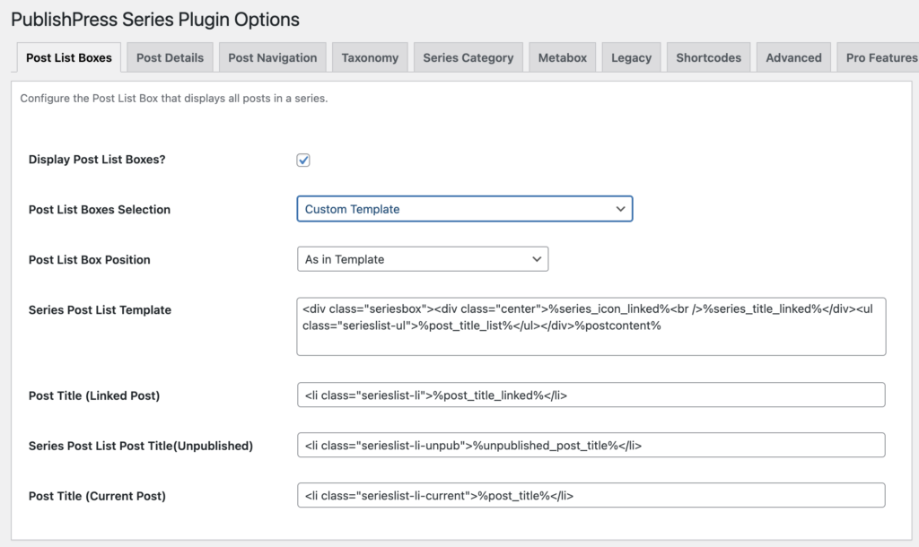Screen dimensions: 919x547
Task: Select the Series Category tab
Action: [x=468, y=57]
